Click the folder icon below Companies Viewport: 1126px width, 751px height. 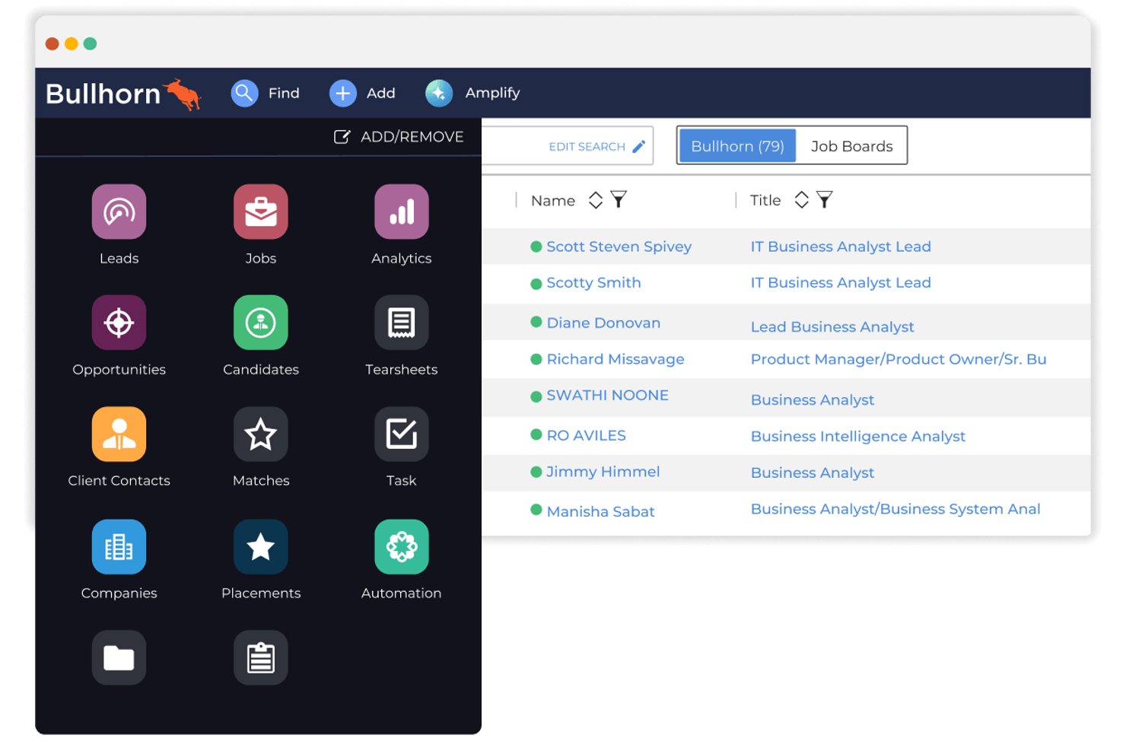click(x=119, y=657)
